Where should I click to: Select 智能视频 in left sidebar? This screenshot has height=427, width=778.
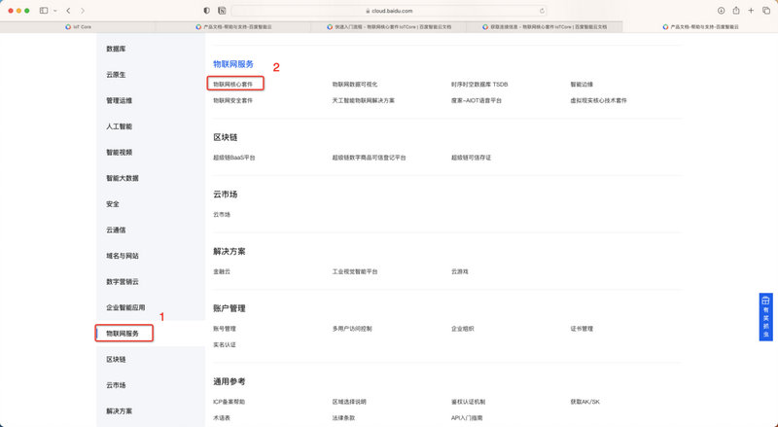pos(119,152)
